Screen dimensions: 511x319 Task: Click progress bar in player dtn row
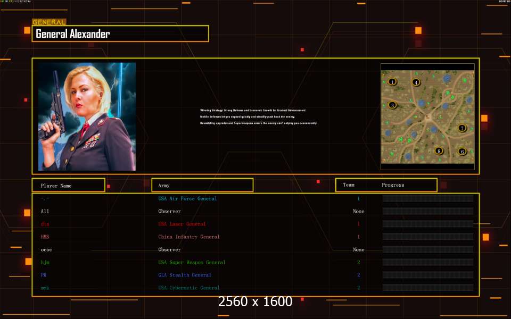(428, 224)
